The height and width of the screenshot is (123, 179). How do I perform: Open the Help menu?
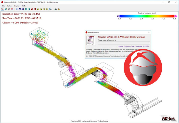tap(24, 6)
